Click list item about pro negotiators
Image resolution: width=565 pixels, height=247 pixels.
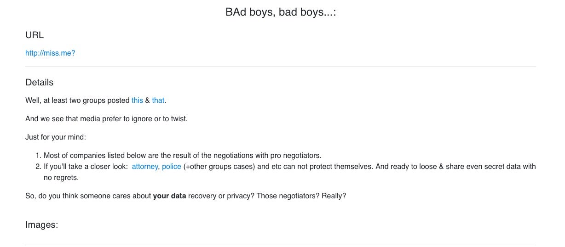click(182, 156)
